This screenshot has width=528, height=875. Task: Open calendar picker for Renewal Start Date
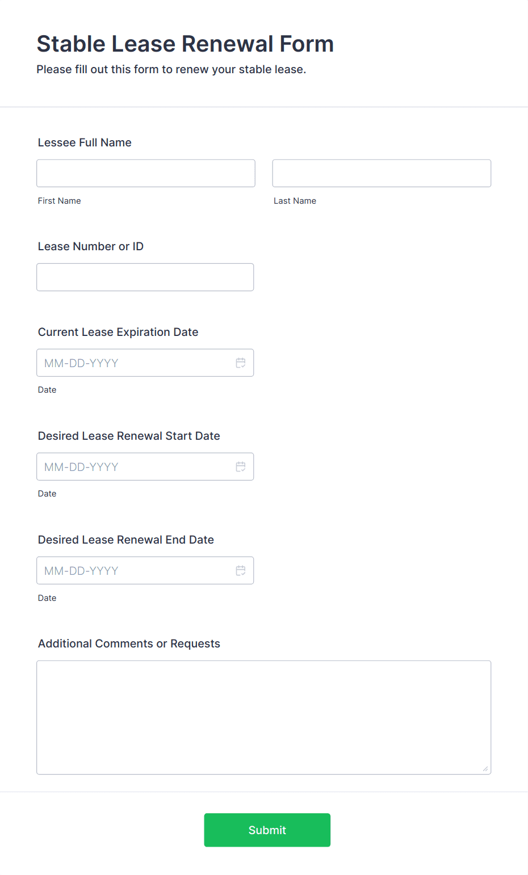point(241,466)
